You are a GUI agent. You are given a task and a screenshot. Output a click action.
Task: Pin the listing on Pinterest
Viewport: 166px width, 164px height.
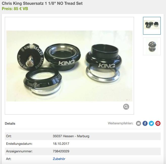[x=158, y=123]
